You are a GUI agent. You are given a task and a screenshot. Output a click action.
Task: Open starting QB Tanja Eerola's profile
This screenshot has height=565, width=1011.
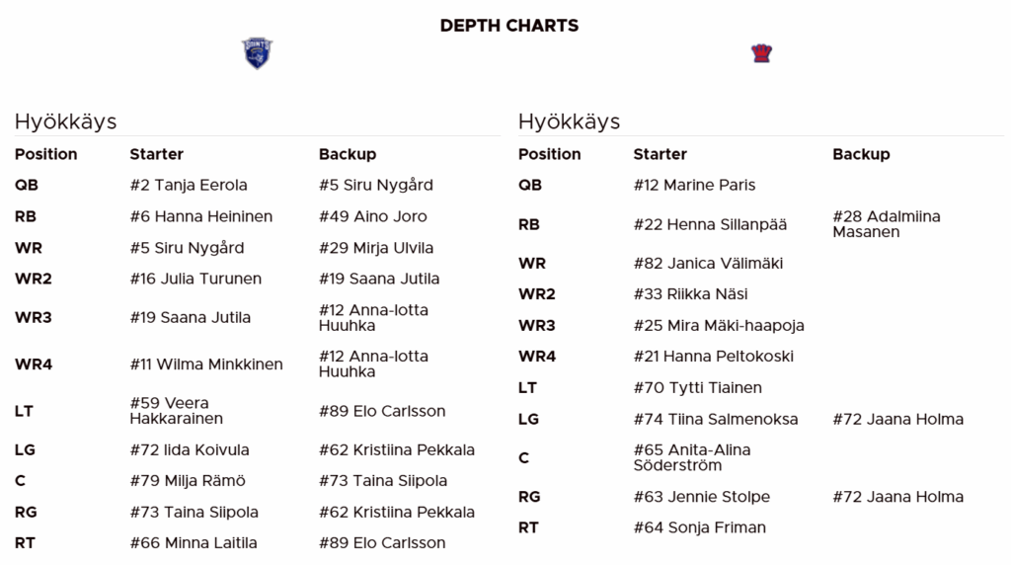click(x=189, y=185)
